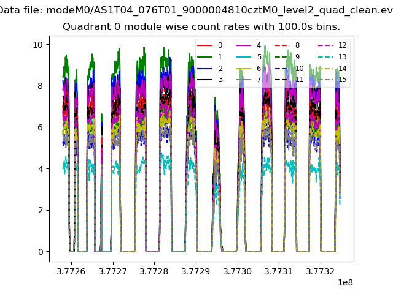This screenshot has width=393, height=294.
Task: Click the legend label '15'
Action: click(x=343, y=80)
